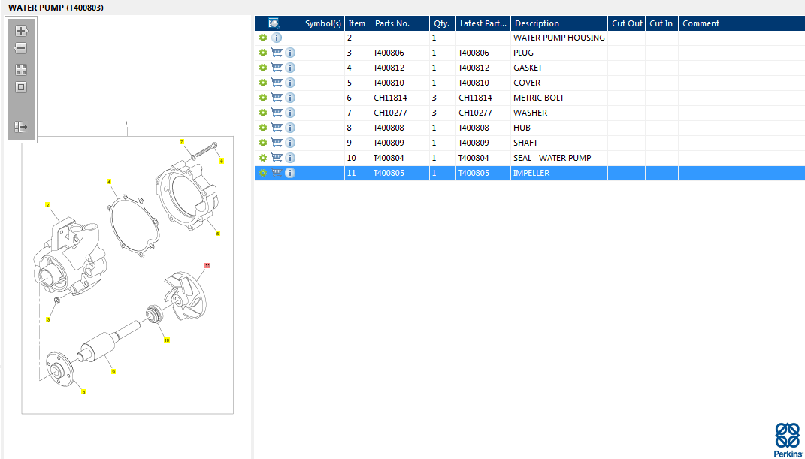Select the GASKET description cell

559,68
